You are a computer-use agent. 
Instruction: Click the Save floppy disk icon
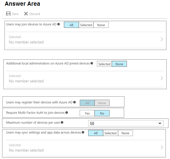click(8, 14)
